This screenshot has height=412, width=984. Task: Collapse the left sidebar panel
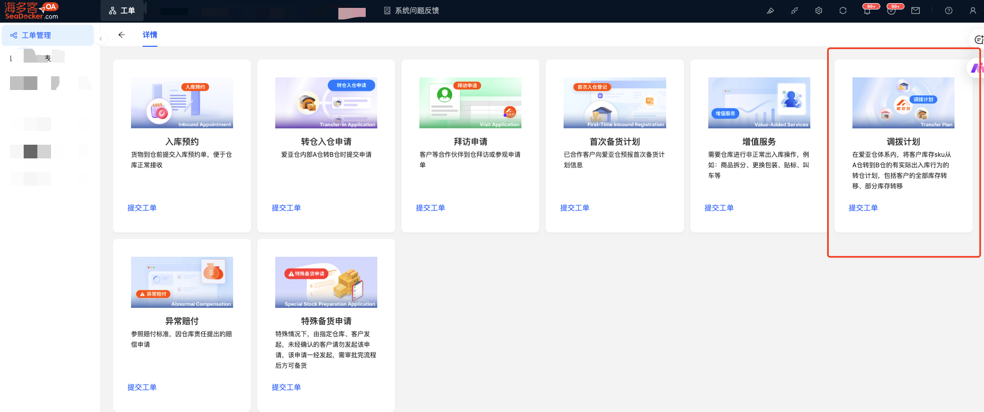pos(101,38)
